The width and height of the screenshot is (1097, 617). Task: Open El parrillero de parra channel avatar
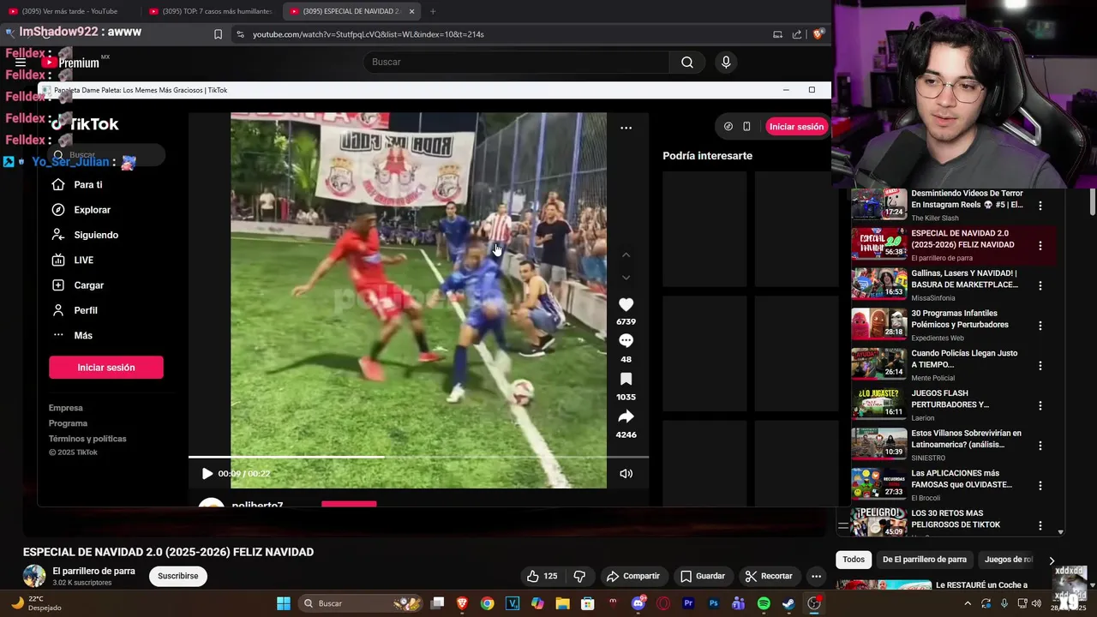point(34,576)
